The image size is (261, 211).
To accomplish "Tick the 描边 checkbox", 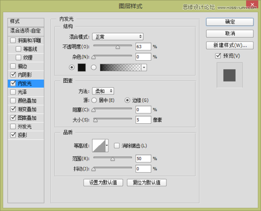I will coord(13,66).
